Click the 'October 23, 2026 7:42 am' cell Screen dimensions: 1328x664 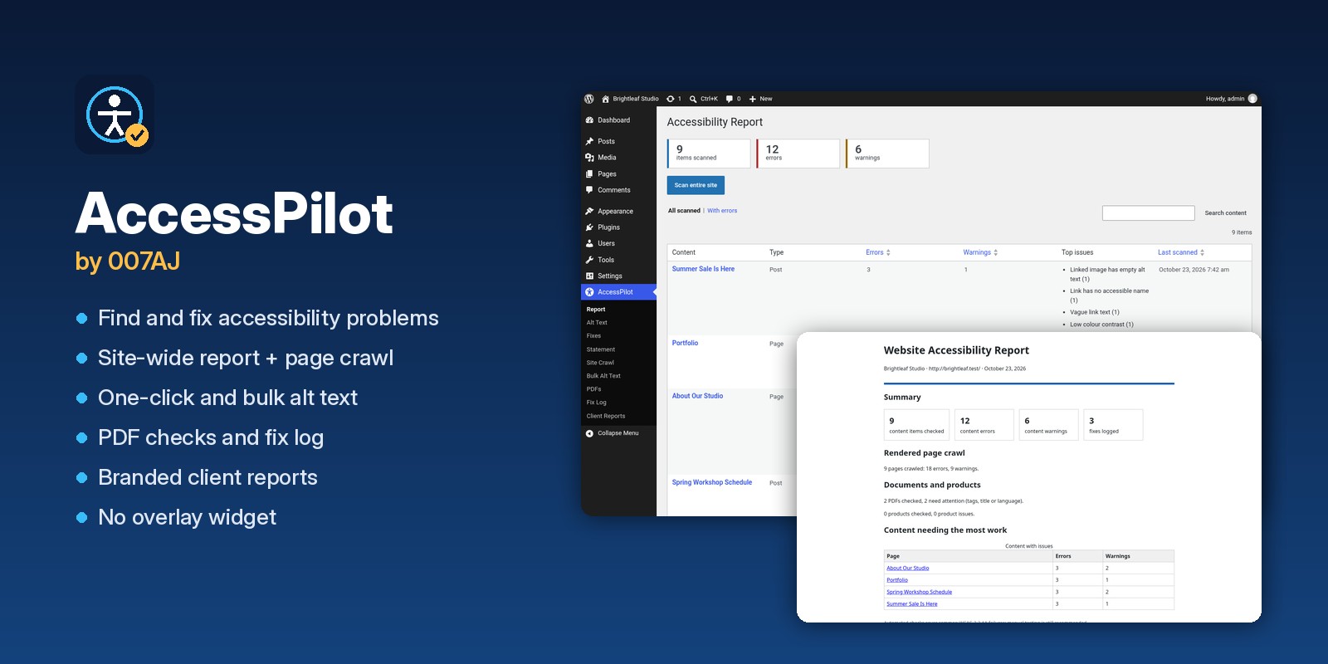click(1194, 270)
